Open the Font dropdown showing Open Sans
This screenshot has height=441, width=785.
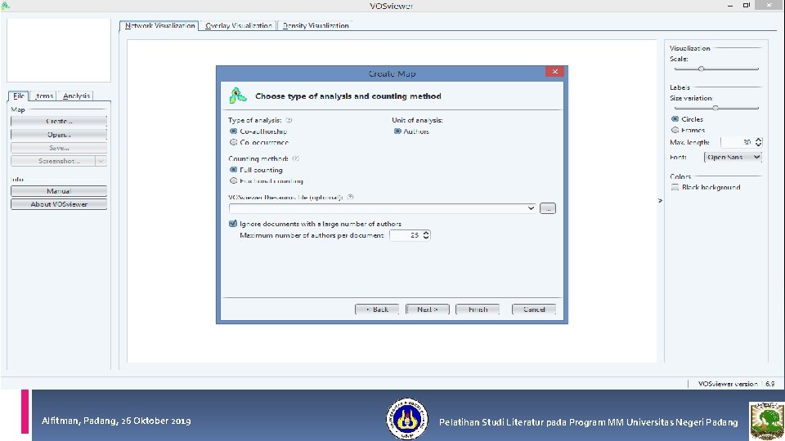pos(733,157)
